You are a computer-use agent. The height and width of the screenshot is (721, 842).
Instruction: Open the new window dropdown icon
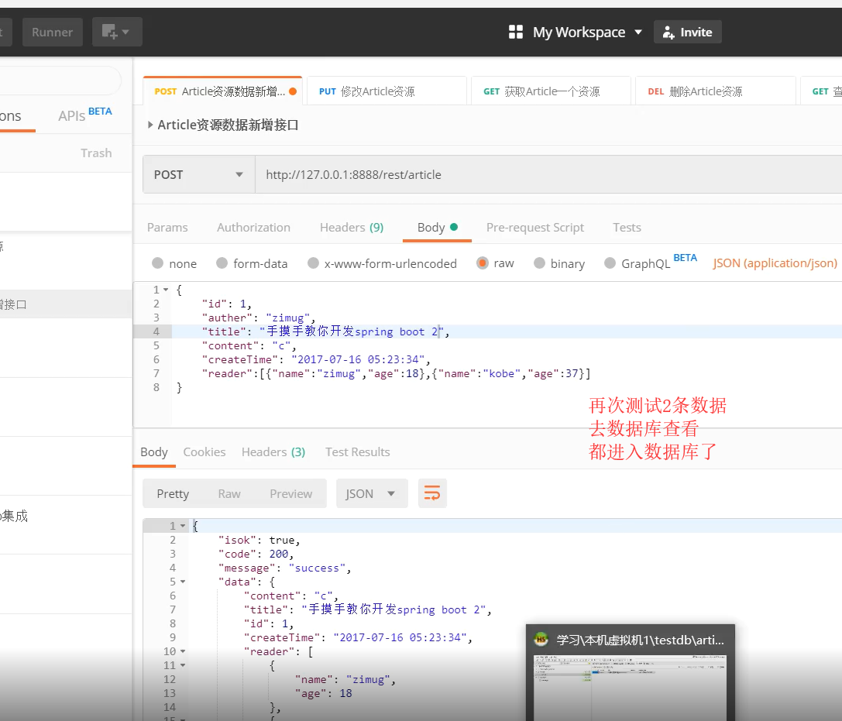(116, 32)
